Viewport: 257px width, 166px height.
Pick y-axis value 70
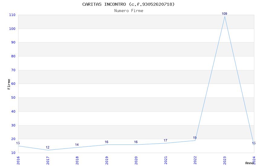[13, 70]
